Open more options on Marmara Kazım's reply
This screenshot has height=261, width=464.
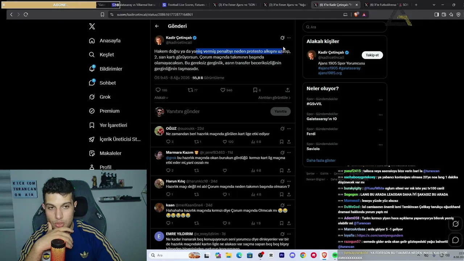click(289, 153)
